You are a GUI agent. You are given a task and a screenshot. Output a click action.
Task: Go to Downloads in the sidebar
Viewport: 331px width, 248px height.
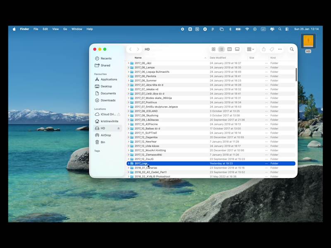point(108,100)
